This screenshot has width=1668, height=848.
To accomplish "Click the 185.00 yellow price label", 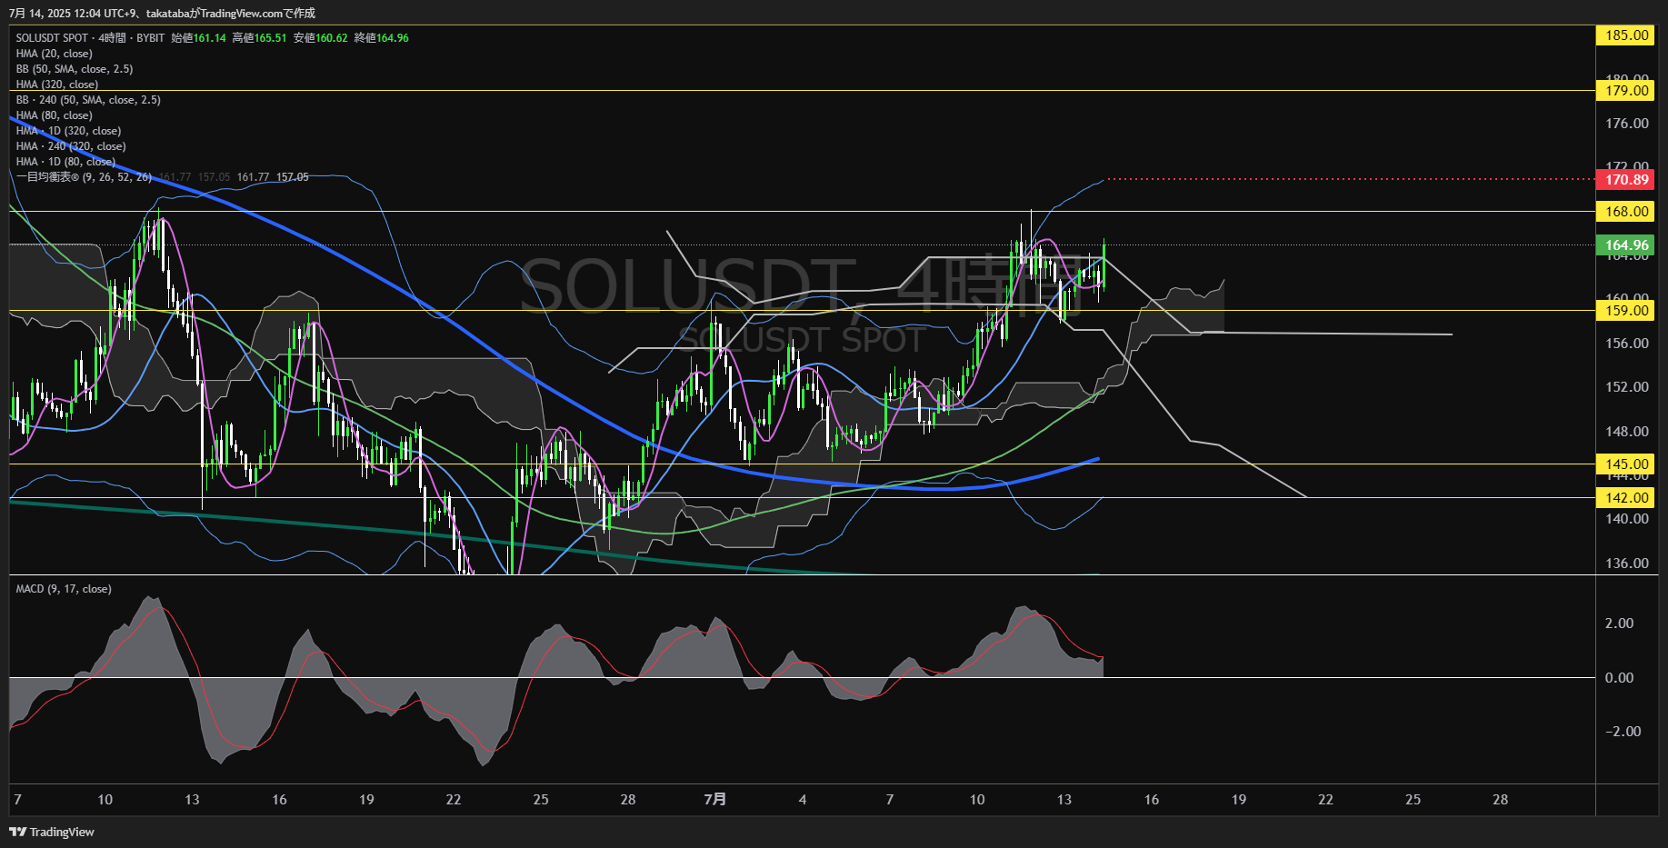I will click(x=1626, y=35).
